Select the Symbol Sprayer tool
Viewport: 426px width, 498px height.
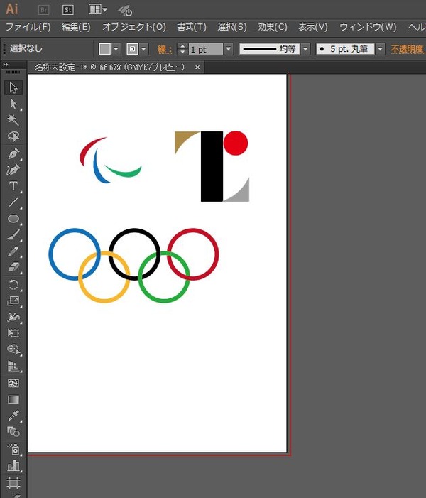(13, 450)
